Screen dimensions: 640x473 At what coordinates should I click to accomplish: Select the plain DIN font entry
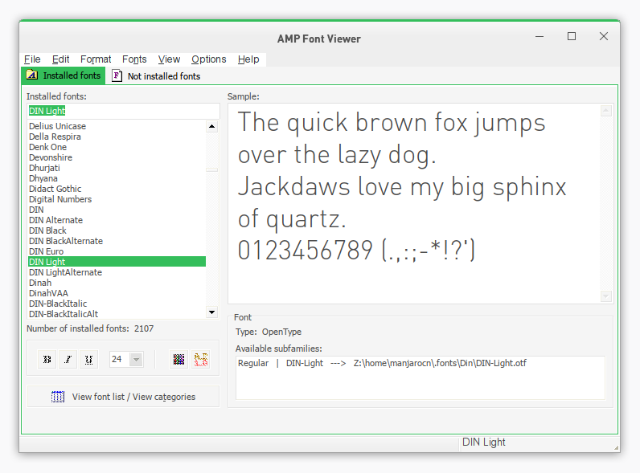[117, 210]
